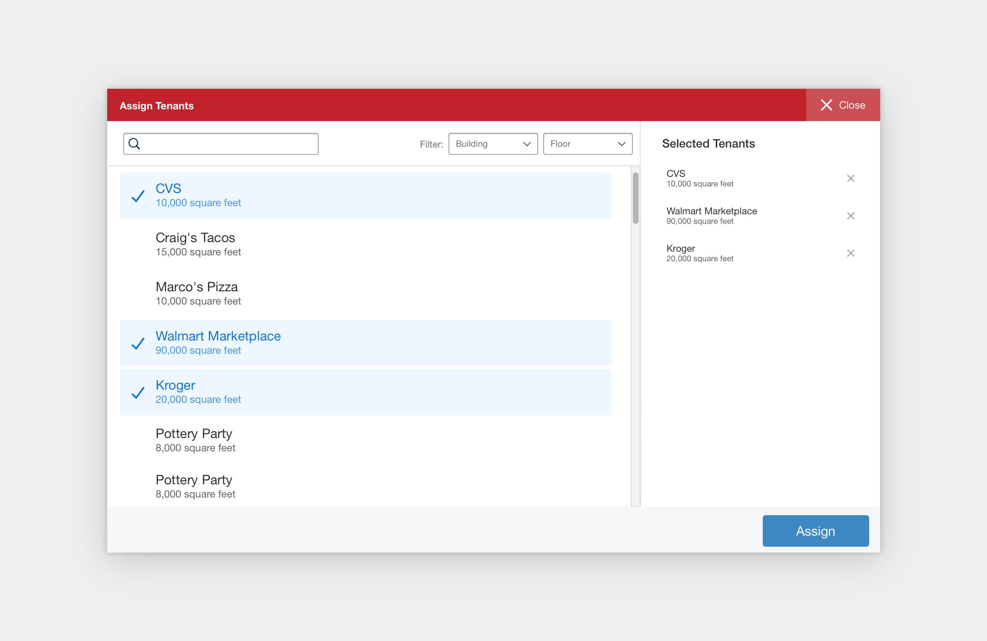
Task: Deselect the Walmart Marketplace tenant row
Action: coord(365,343)
